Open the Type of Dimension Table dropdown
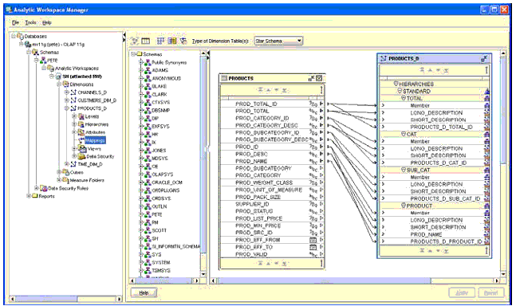 (299, 41)
